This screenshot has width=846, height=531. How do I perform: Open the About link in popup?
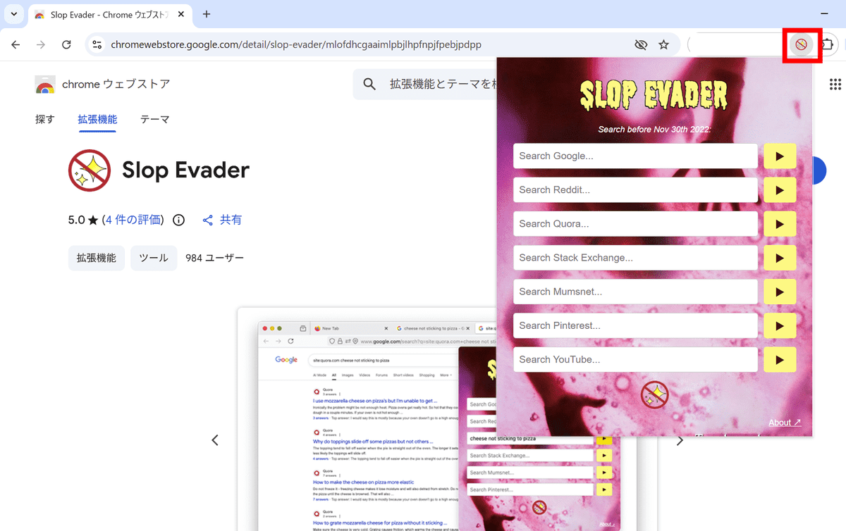784,423
